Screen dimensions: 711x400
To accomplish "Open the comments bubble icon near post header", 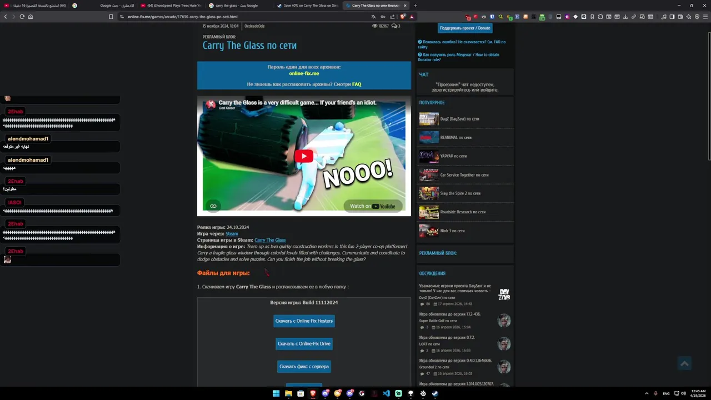I will click(x=394, y=26).
